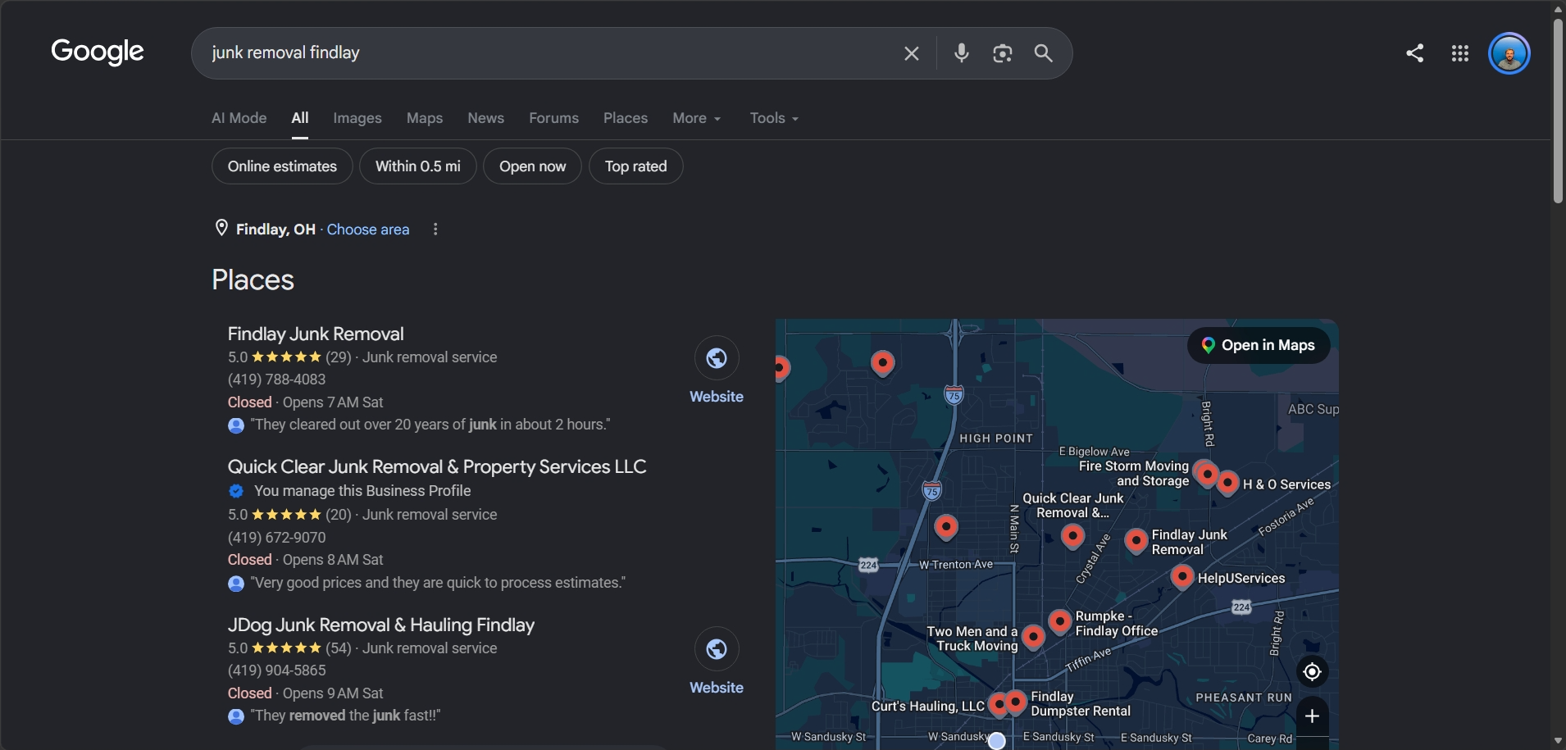1566x750 pixels.
Task: Switch to the News tab
Action: tap(486, 118)
